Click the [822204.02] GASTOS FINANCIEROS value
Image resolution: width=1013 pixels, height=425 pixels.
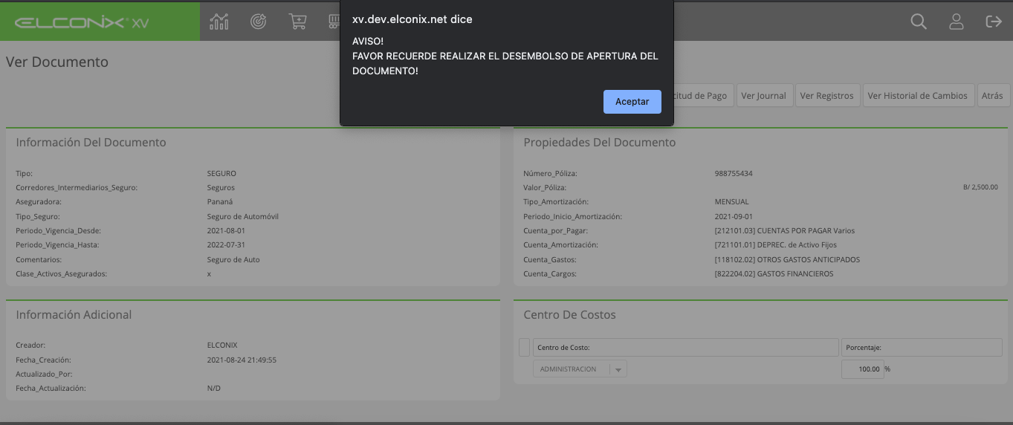pos(774,273)
